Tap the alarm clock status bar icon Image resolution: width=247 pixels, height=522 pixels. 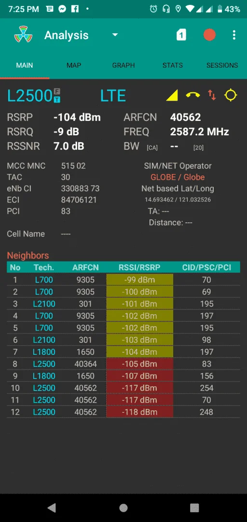pyautogui.click(x=153, y=9)
